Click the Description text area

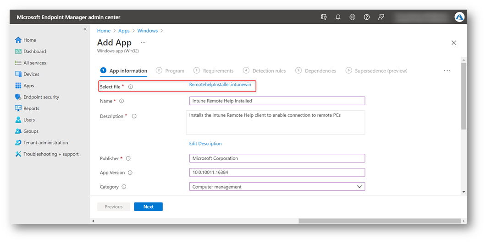click(275, 123)
